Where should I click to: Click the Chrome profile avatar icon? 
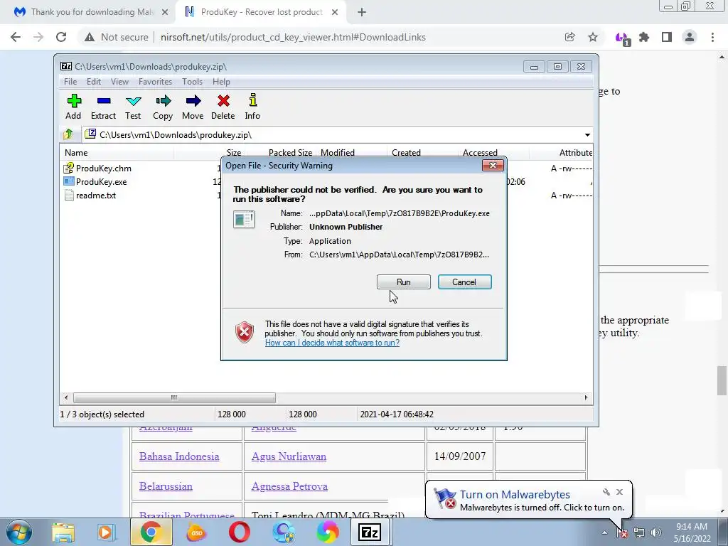[x=690, y=37]
